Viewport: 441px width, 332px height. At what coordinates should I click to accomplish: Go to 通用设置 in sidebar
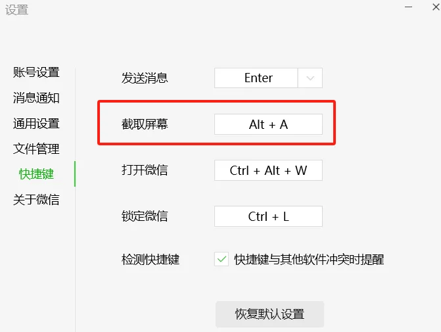pos(36,124)
